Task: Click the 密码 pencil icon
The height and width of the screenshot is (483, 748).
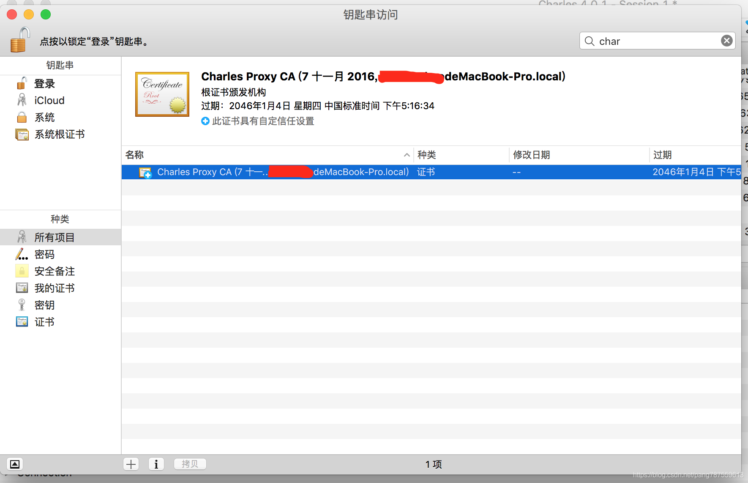Action: click(22, 254)
